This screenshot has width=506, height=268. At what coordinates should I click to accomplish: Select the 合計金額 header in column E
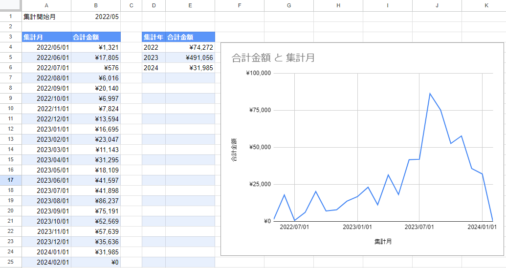190,37
